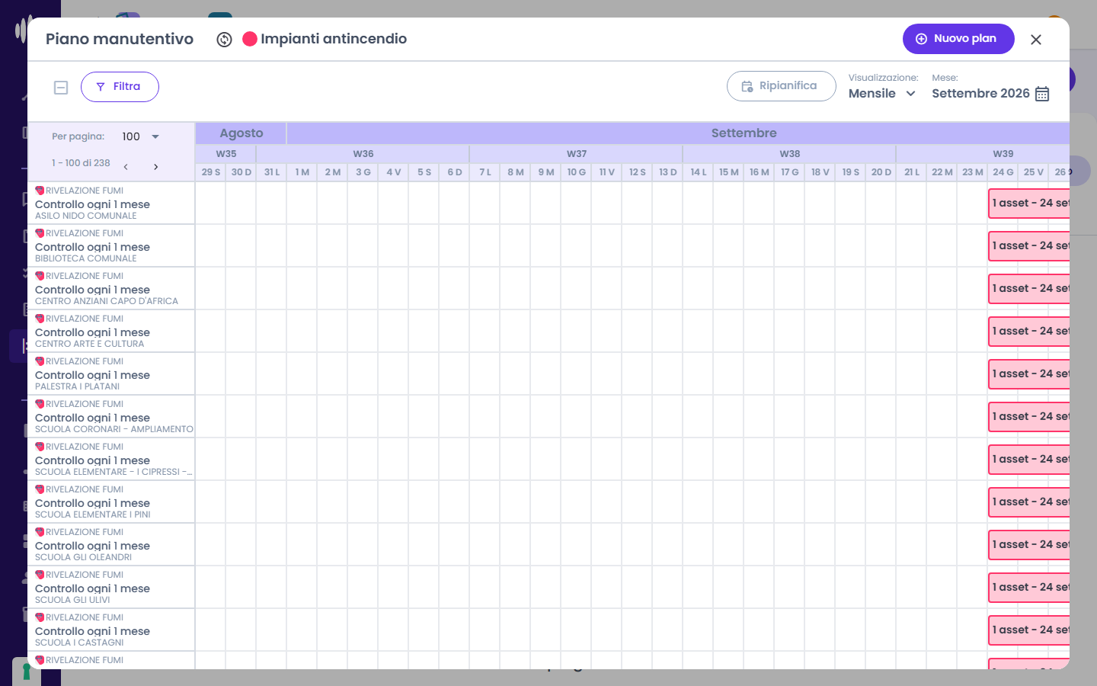Click the Agosto month header
This screenshot has width=1097, height=686.
coord(241,133)
